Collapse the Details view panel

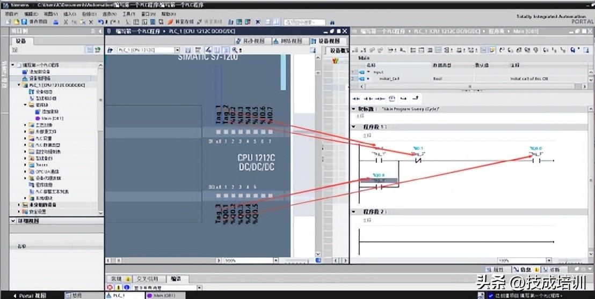click(13, 221)
